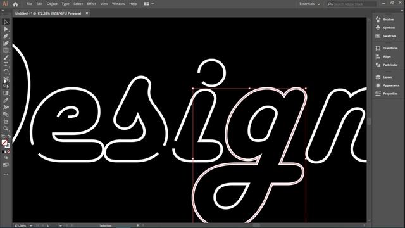The height and width of the screenshot is (228, 405).
Task: Choose the Artboard tool
Action: pos(6,122)
